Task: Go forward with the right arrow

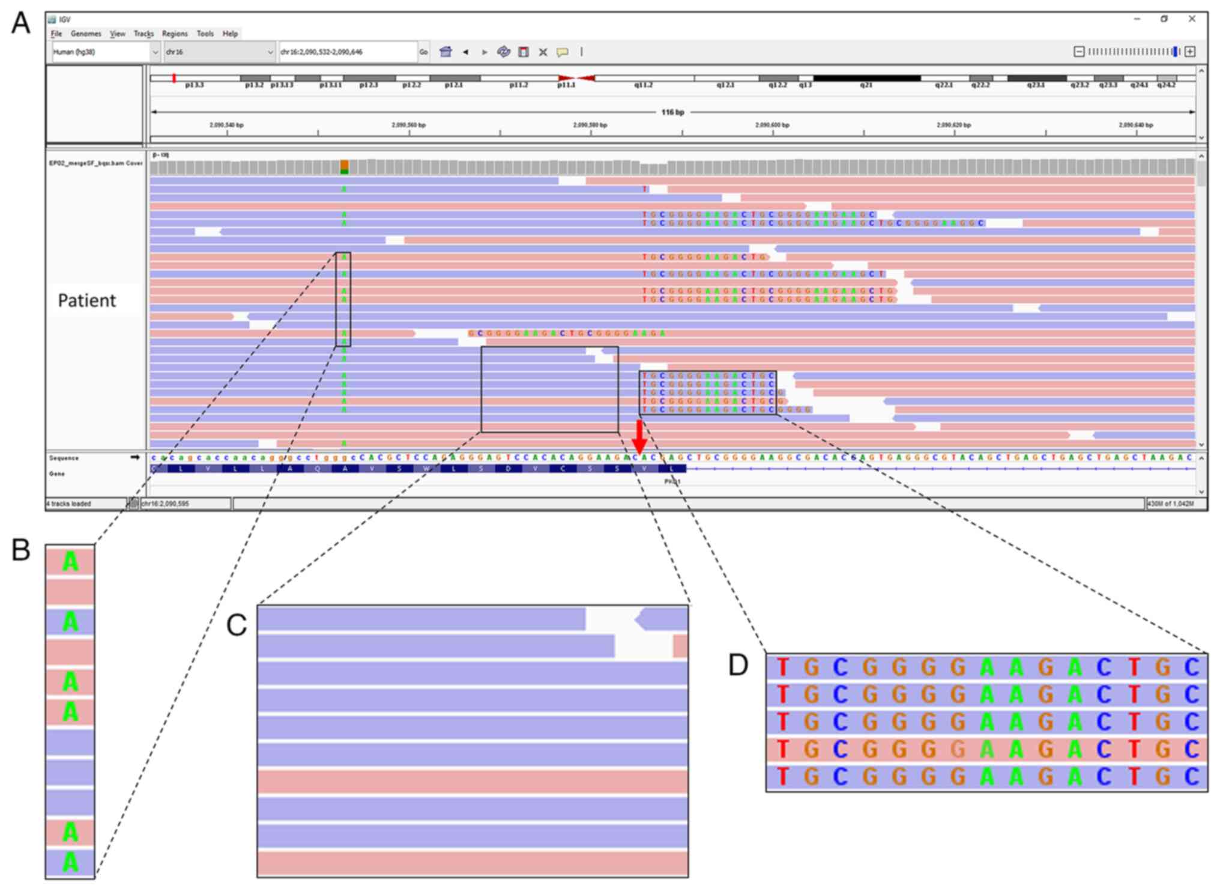Action: coord(484,52)
